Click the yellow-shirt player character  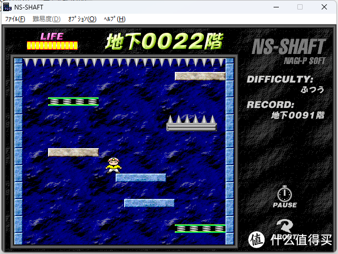[x=114, y=166]
